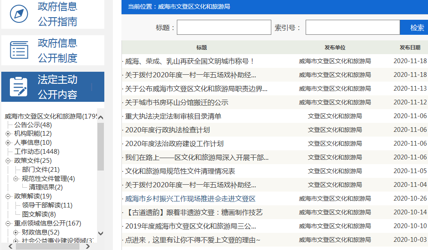The width and height of the screenshot is (428, 250).
Task: Open article 关于城市书房环山分馆搬迁的公示
Action: 176,102
